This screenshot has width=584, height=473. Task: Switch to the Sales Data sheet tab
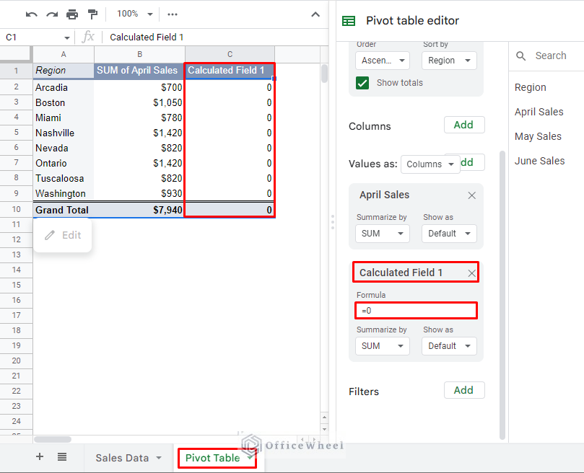coord(128,458)
